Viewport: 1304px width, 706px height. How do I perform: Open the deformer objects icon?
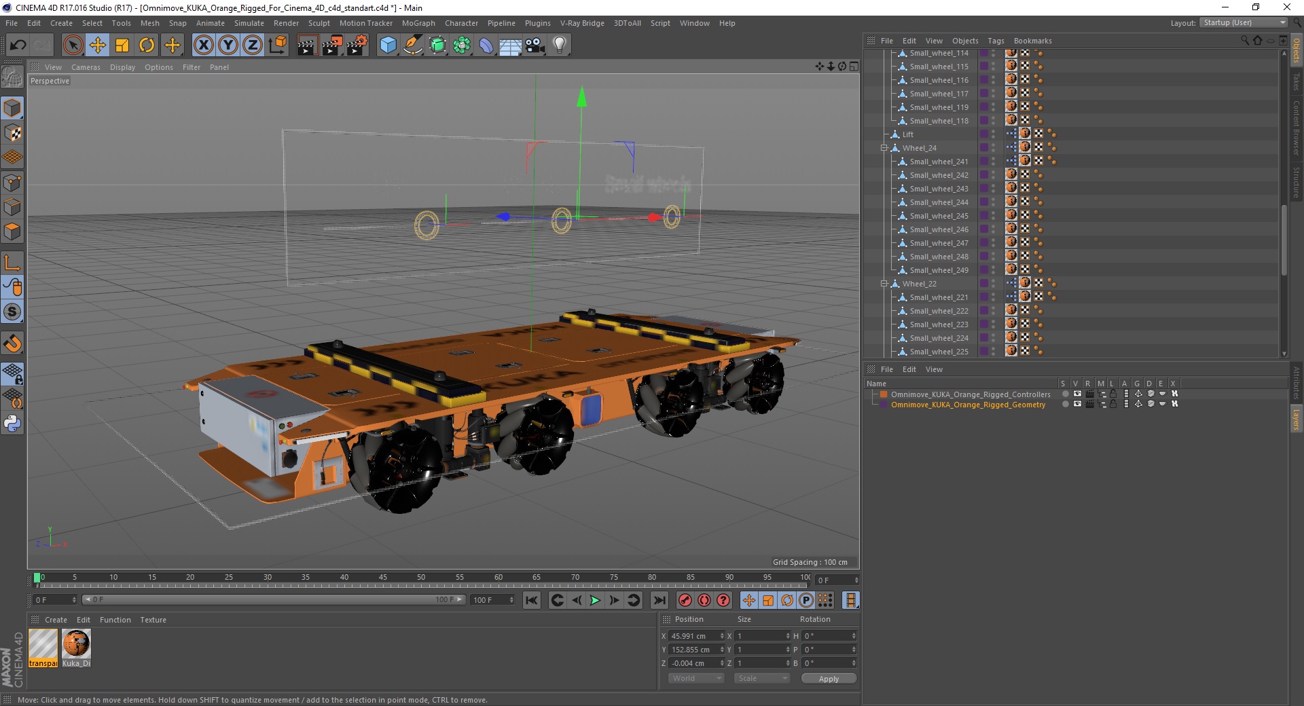(486, 45)
